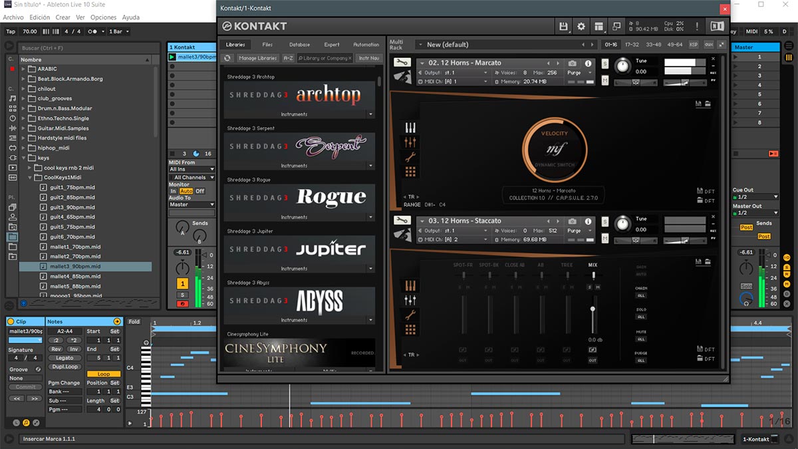This screenshot has height=449, width=798.
Task: Open the New (default) multi rack dropdown
Action: click(505, 45)
